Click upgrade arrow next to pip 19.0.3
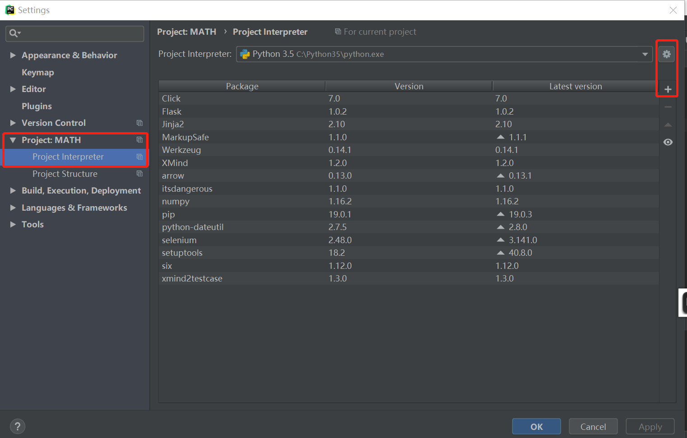This screenshot has width=687, height=438. [x=501, y=214]
